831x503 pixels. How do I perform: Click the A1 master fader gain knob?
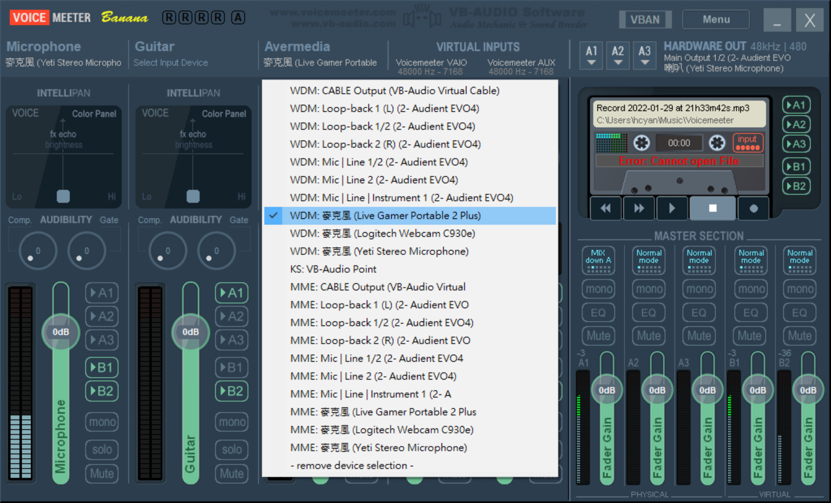coord(607,391)
